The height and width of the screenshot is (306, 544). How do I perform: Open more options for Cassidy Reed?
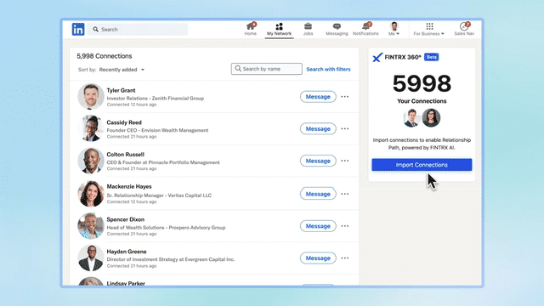(x=344, y=128)
